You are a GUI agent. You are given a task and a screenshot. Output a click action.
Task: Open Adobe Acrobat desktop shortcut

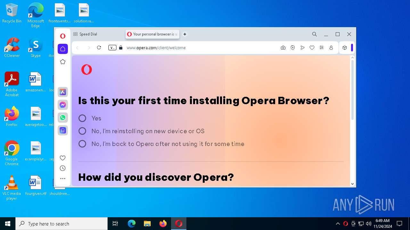point(12,84)
